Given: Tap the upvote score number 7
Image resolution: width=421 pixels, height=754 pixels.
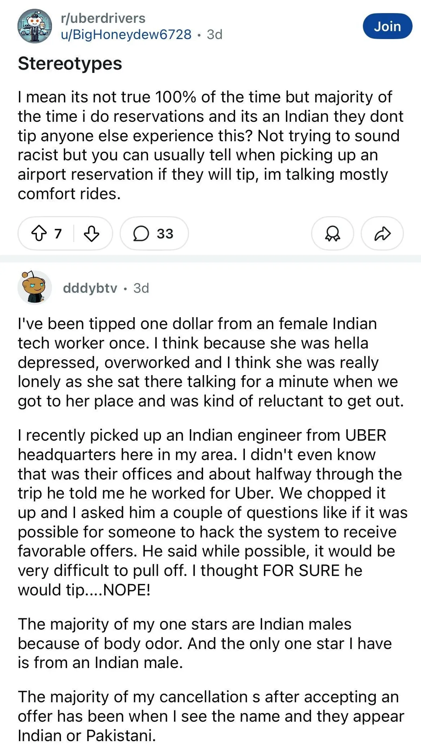Looking at the screenshot, I should click(58, 234).
